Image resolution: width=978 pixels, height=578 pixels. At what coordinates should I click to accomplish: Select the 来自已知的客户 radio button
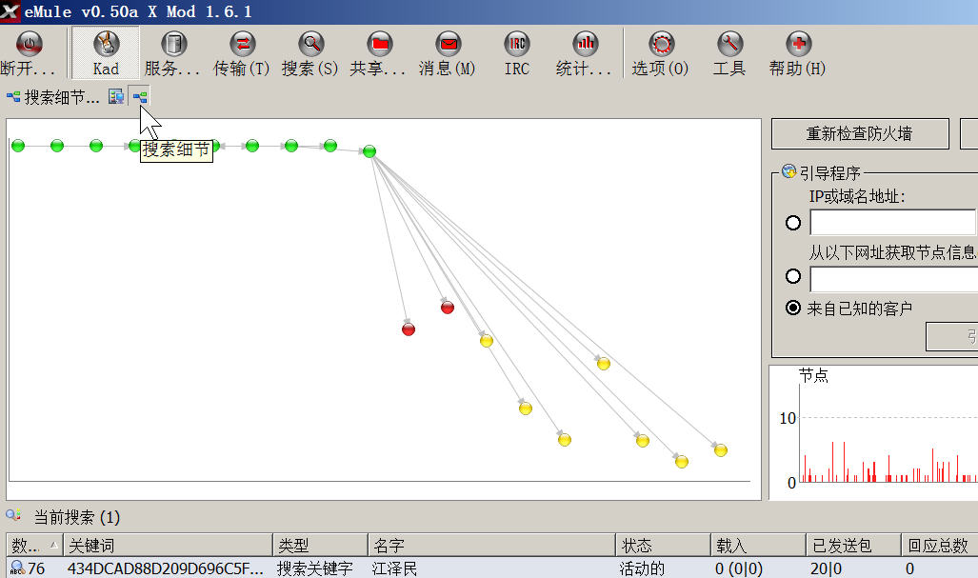(x=792, y=308)
